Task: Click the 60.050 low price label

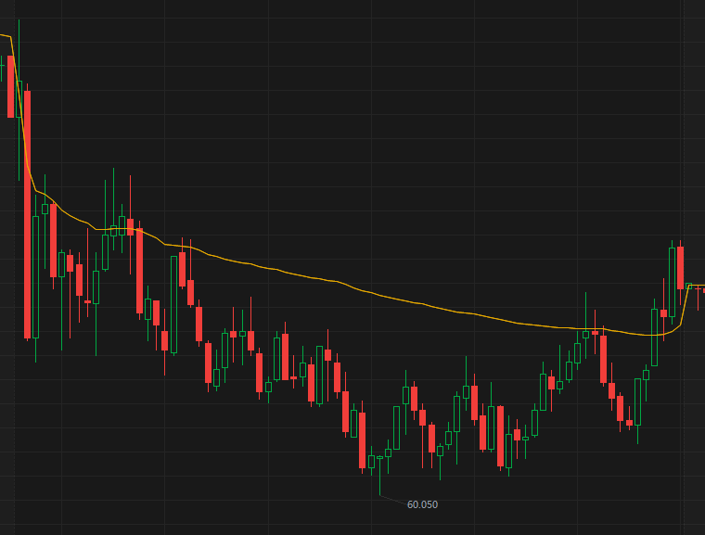Action: (x=422, y=504)
